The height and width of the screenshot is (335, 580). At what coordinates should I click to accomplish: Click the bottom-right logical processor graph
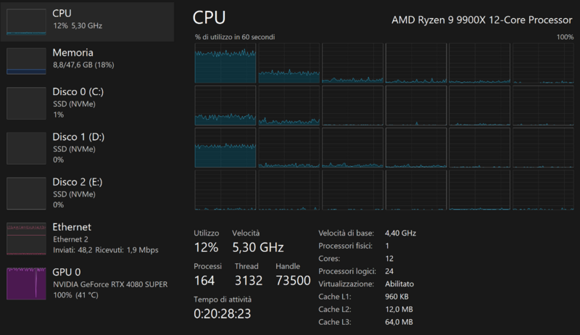543,191
